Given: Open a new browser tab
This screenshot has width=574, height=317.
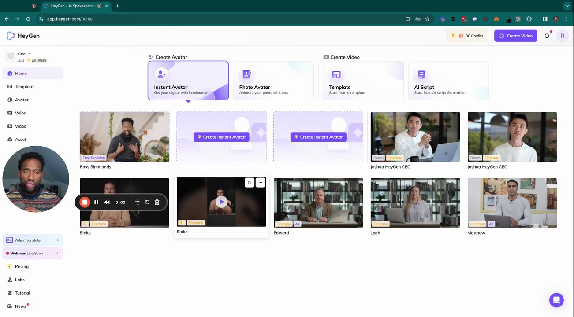Looking at the screenshot, I should tap(117, 6).
